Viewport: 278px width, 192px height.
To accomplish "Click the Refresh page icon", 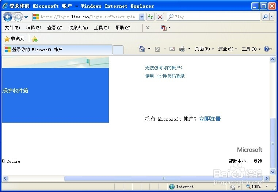I will pyautogui.click(x=151, y=17).
